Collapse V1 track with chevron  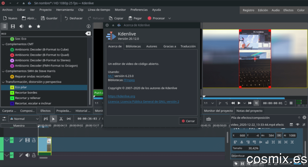pos(7,140)
